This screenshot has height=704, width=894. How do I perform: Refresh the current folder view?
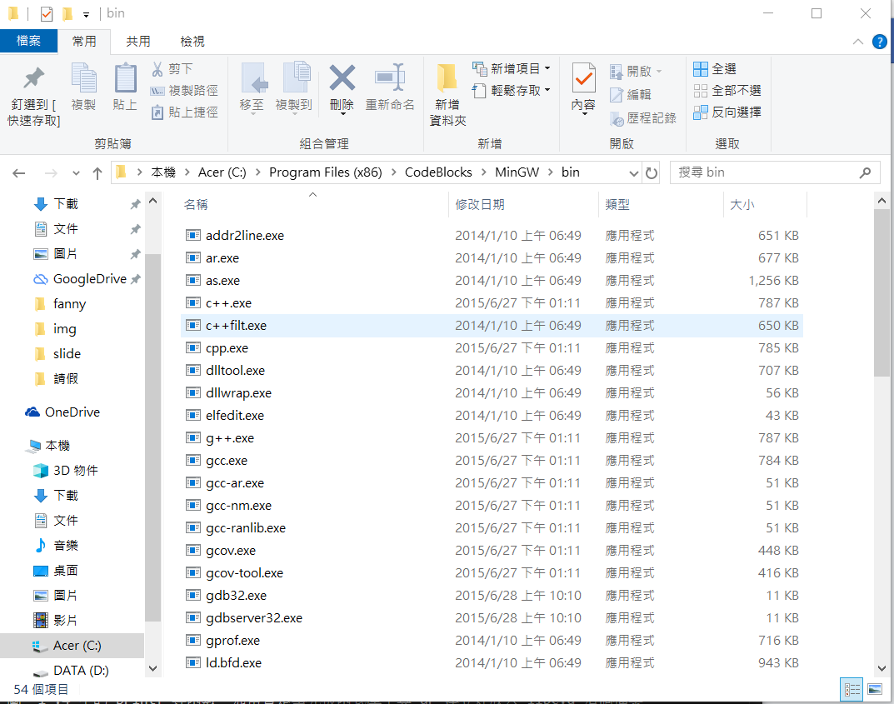click(x=652, y=172)
